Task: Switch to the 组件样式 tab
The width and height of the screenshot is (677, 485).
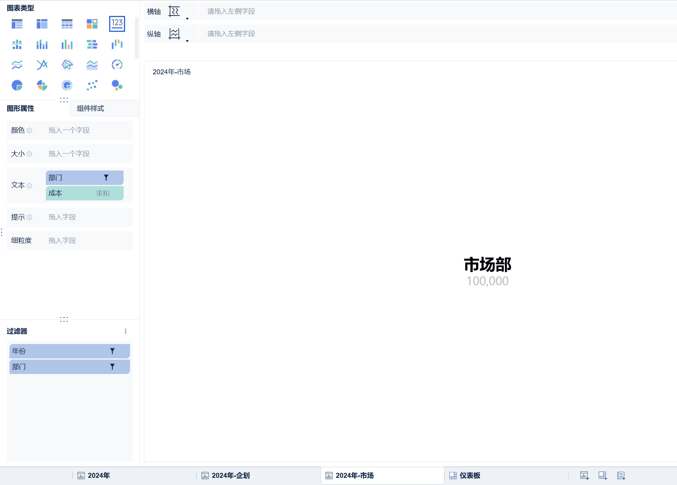Action: point(91,108)
